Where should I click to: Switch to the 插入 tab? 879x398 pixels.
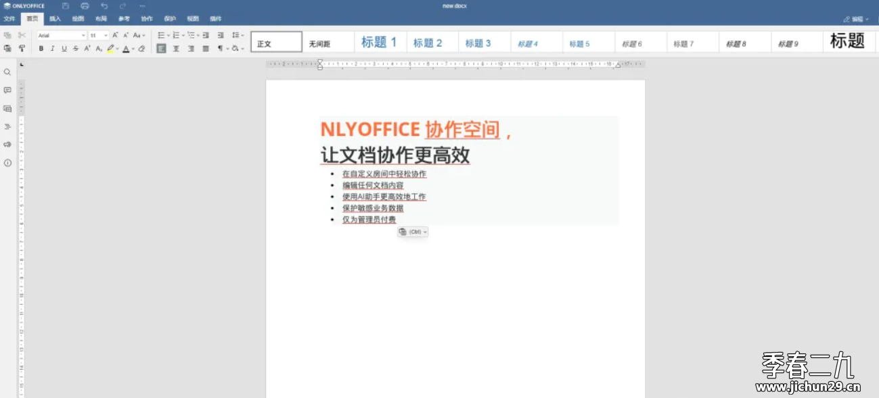[55, 19]
